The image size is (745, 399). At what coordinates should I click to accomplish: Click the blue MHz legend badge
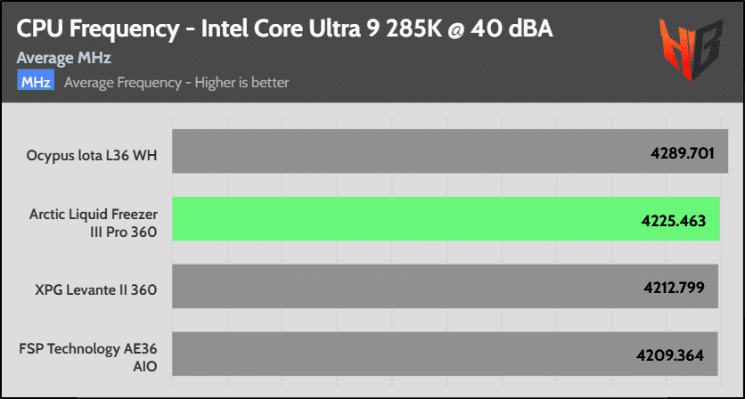tap(36, 82)
